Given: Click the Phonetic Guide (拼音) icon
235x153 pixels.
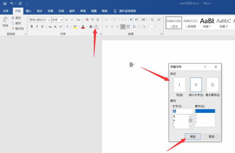Looking at the screenshot, I should point(93,20).
